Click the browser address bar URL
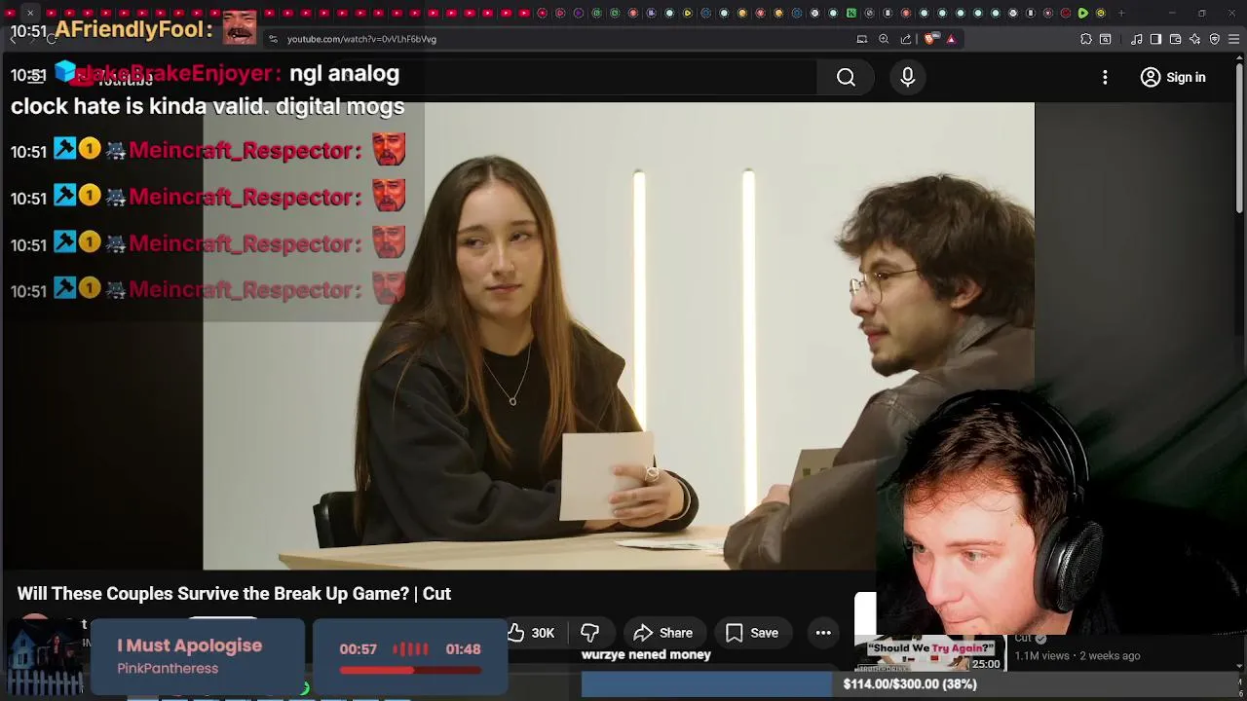This screenshot has height=701, width=1247. [x=361, y=39]
